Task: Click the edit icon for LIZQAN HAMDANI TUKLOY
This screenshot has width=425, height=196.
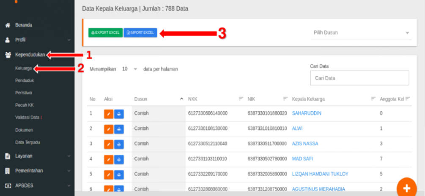Action: (108, 175)
